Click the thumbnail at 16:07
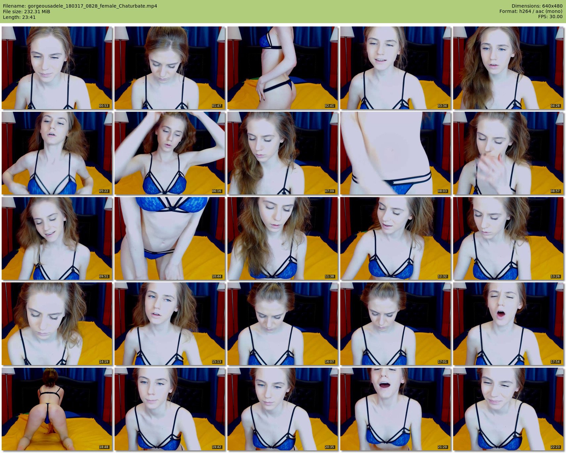 point(282,324)
